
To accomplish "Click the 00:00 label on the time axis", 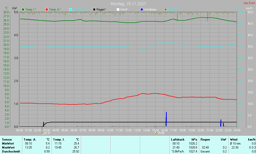I will (x=19, y=130).
